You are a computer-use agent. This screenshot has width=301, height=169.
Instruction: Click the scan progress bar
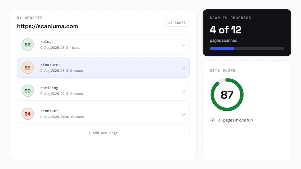click(x=247, y=49)
